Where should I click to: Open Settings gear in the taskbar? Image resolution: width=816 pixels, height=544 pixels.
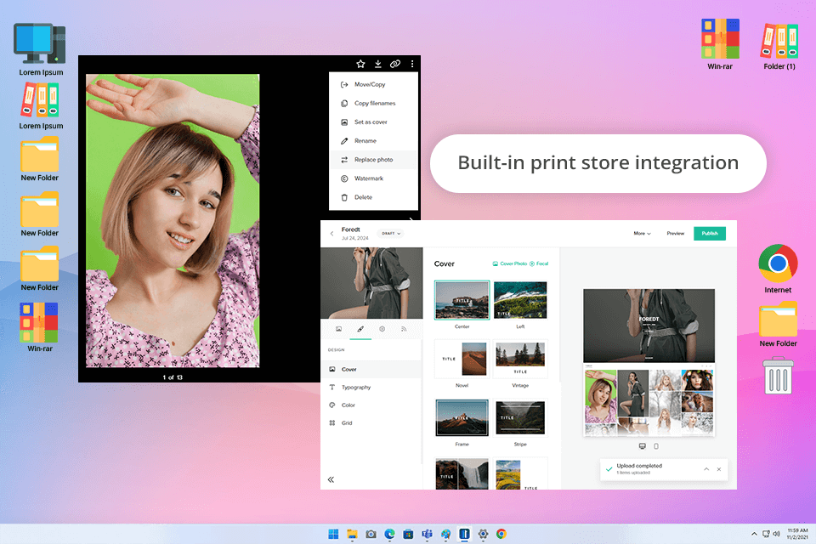(483, 534)
